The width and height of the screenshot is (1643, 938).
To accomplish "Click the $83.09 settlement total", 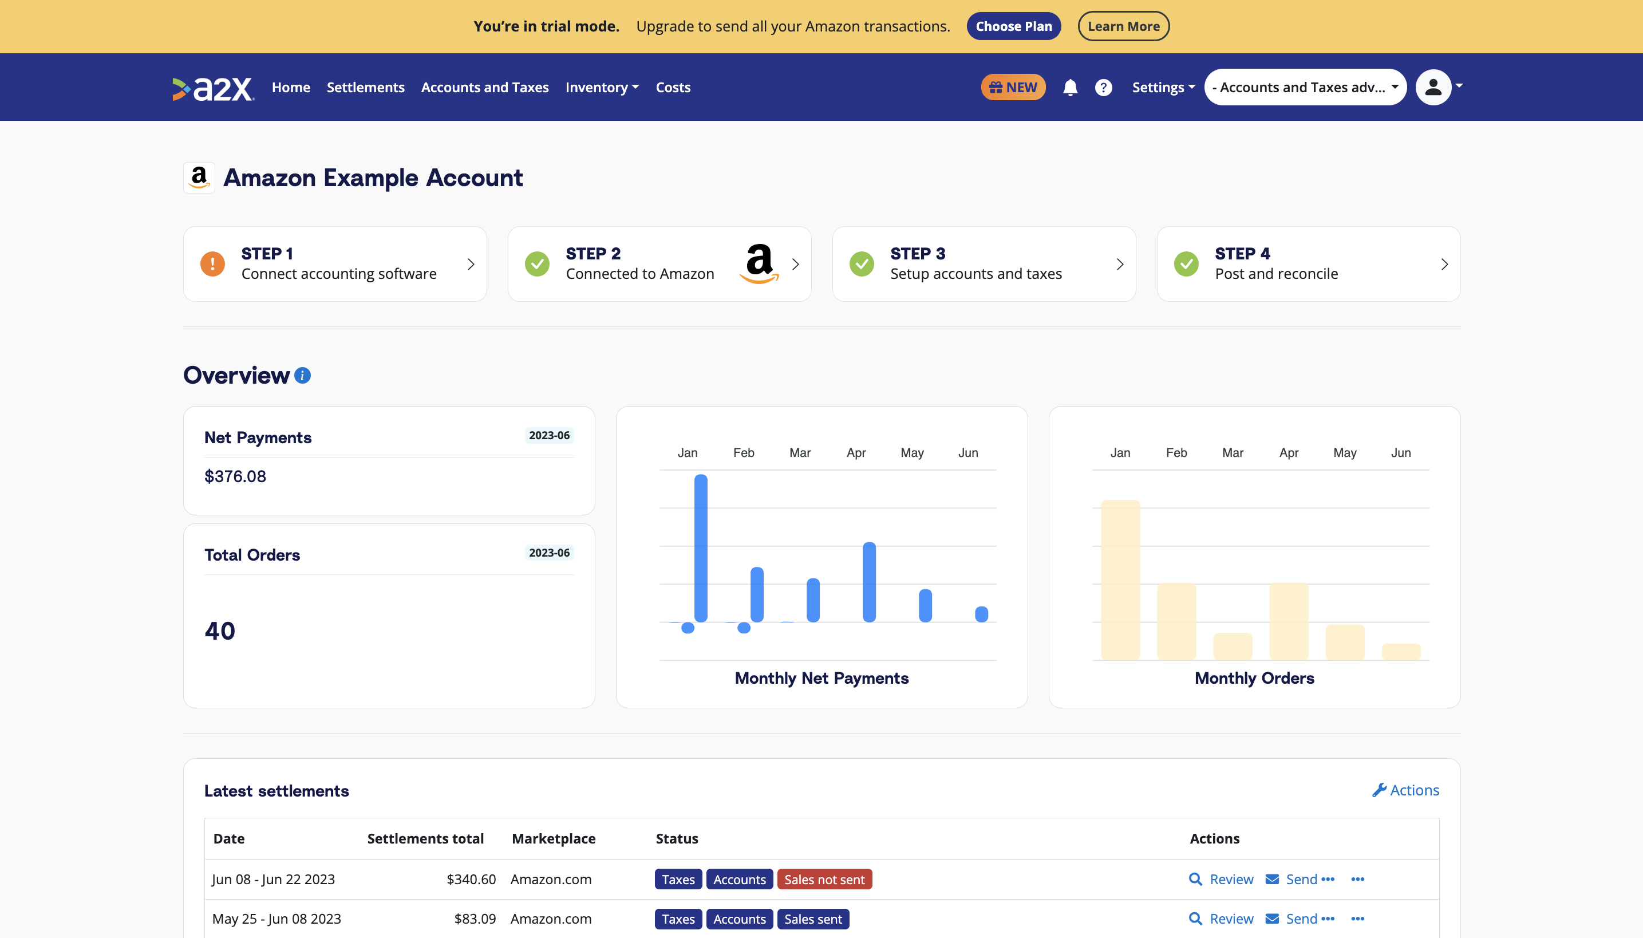I will (475, 919).
